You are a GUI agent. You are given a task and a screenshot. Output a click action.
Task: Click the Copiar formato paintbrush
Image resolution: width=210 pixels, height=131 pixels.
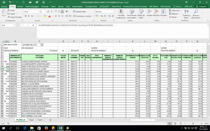[8, 17]
